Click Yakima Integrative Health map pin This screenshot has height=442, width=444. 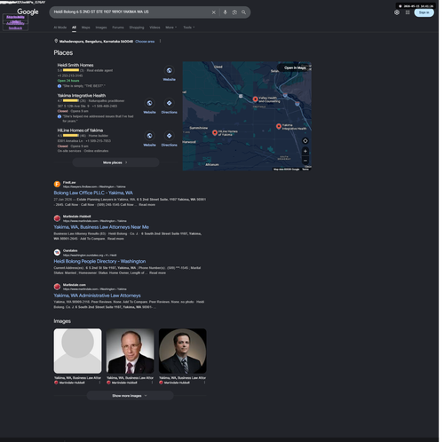[279, 126]
